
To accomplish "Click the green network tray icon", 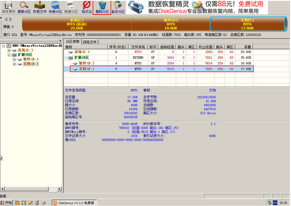I will coord(270,202).
